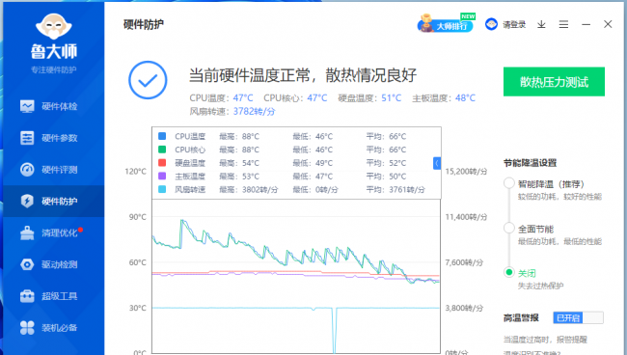Viewport: 627px width, 355px height.
Task: Toggle 主板温度 purple legend swatch
Action: tap(162, 176)
